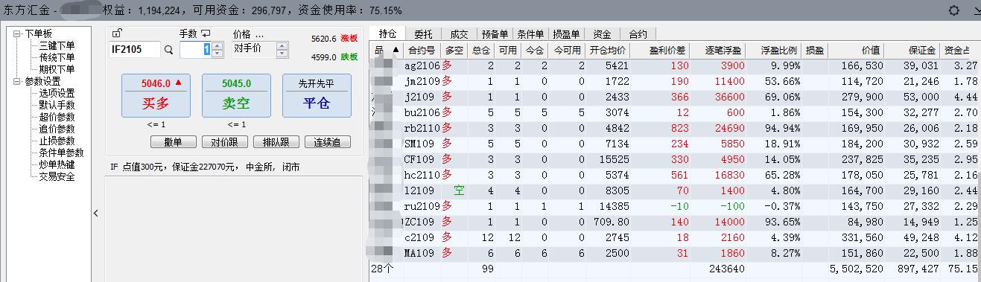981x282 pixels.
Task: Collapse the 下单板 tree node
Action: tap(17, 34)
